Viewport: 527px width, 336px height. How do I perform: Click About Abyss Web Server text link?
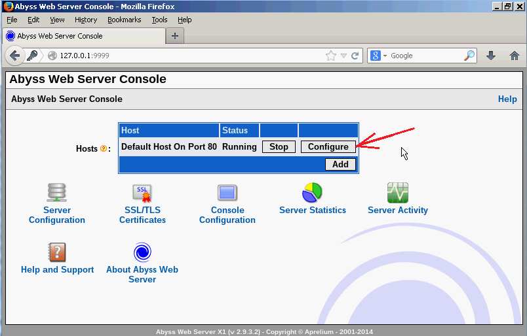point(142,275)
